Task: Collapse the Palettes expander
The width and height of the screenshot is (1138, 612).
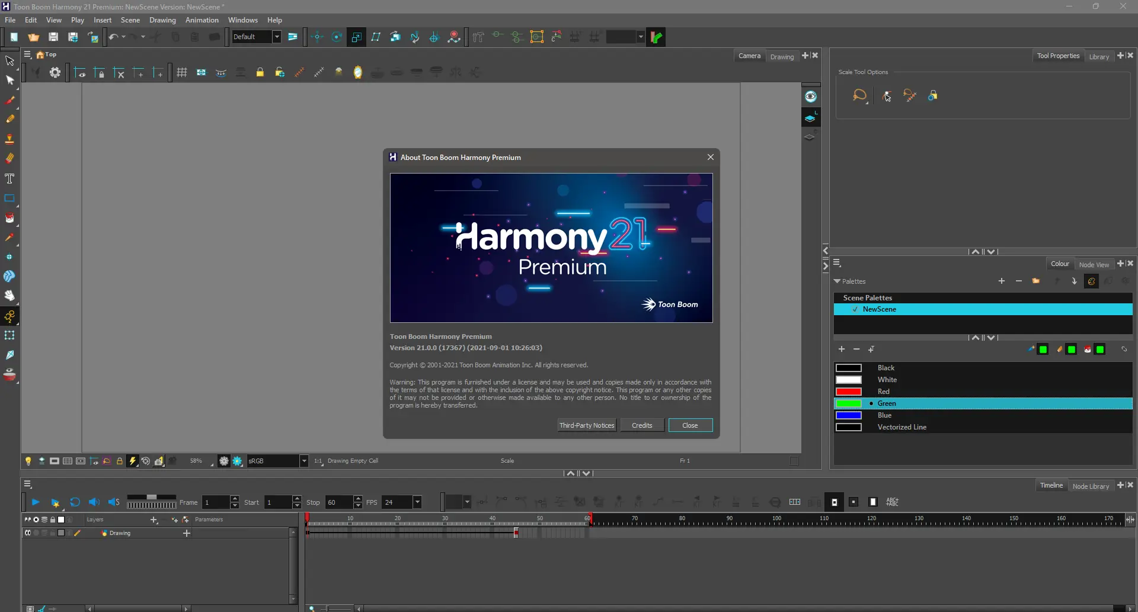Action: click(x=837, y=281)
